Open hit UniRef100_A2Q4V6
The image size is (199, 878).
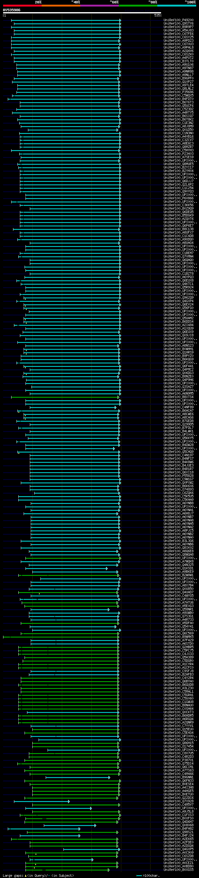tap(178, 51)
